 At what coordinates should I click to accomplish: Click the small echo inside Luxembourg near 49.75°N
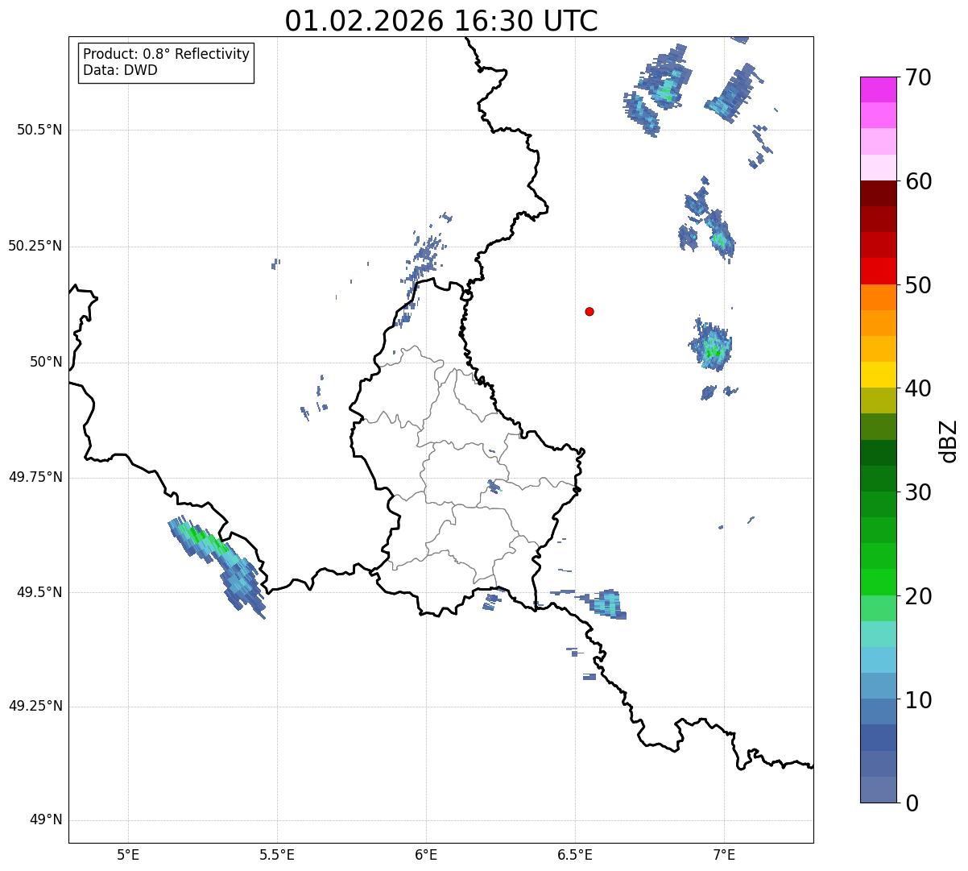point(494,486)
